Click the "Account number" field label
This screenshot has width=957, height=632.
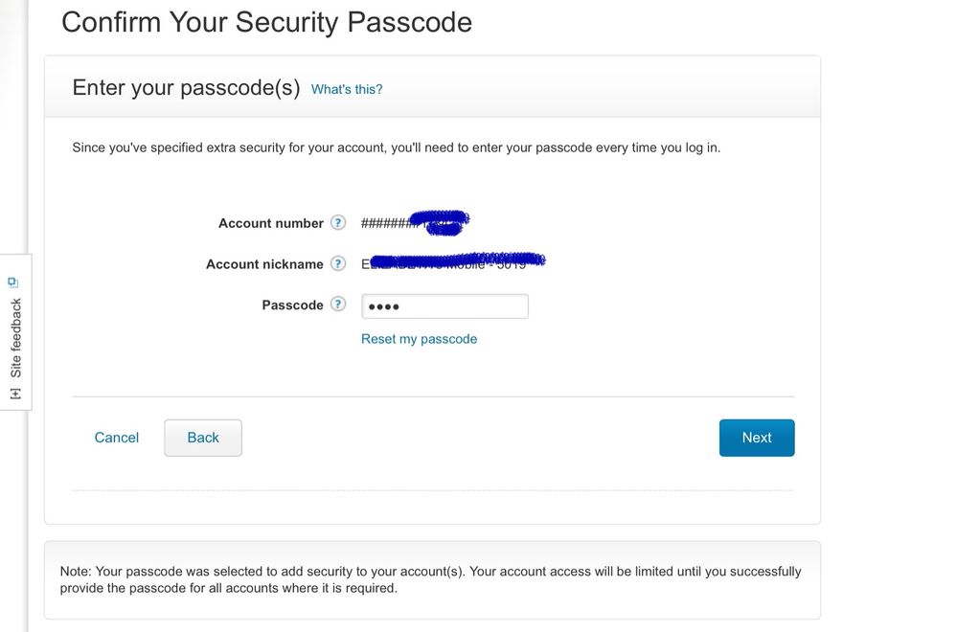pyautogui.click(x=271, y=223)
